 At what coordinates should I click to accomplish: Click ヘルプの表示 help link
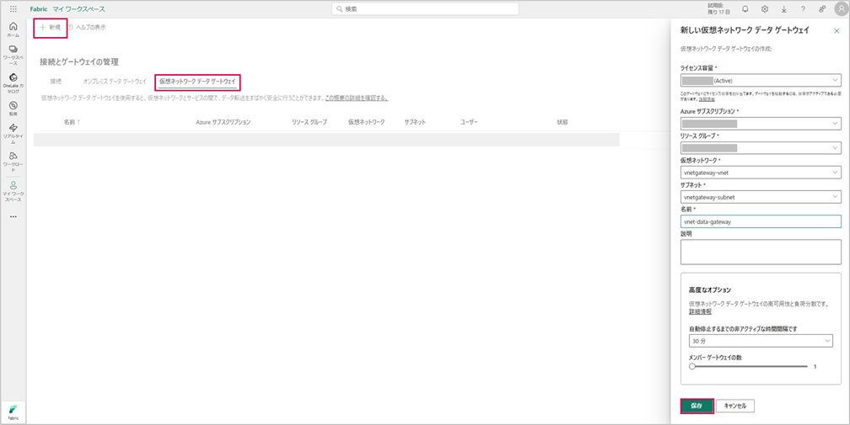point(87,28)
